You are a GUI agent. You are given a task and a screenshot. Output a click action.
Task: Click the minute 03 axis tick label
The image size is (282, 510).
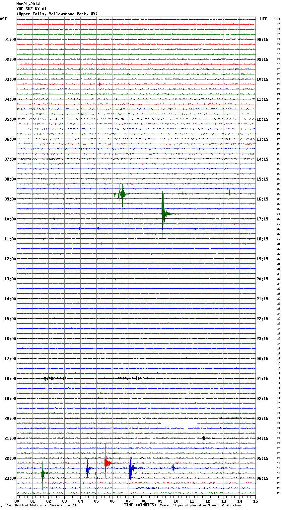pyautogui.click(x=65, y=501)
